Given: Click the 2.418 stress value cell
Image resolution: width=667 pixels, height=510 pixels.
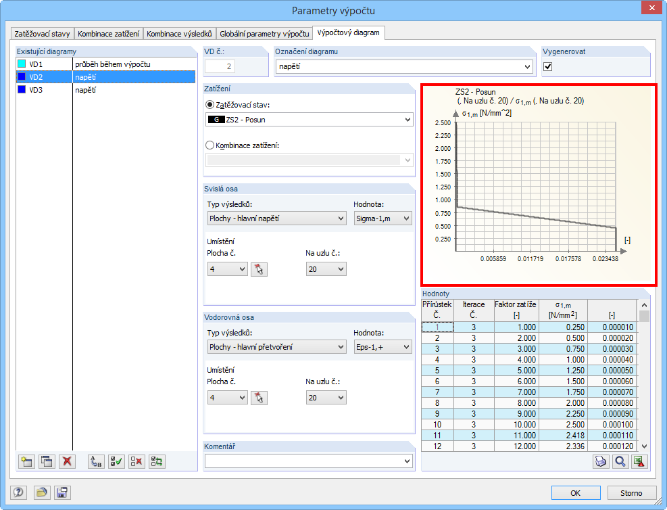Looking at the screenshot, I should point(563,435).
